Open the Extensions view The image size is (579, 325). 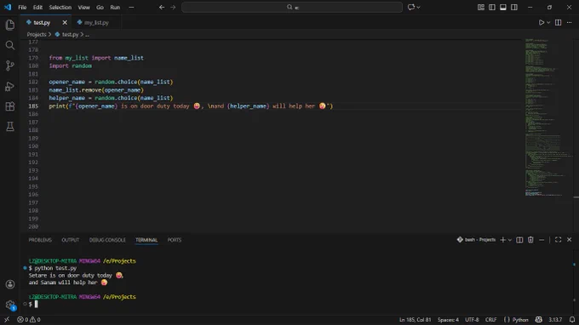(10, 106)
